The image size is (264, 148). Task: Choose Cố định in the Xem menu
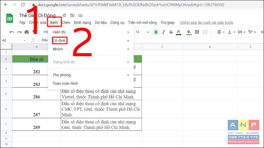click(91, 40)
